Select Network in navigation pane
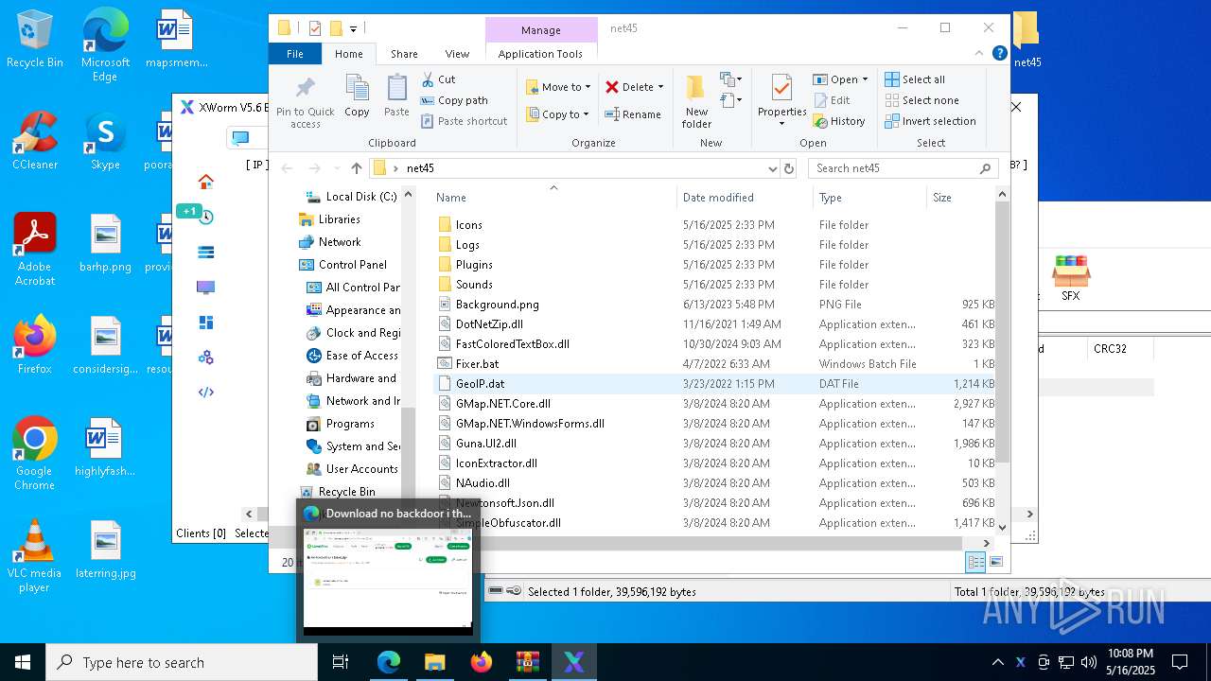 (339, 242)
